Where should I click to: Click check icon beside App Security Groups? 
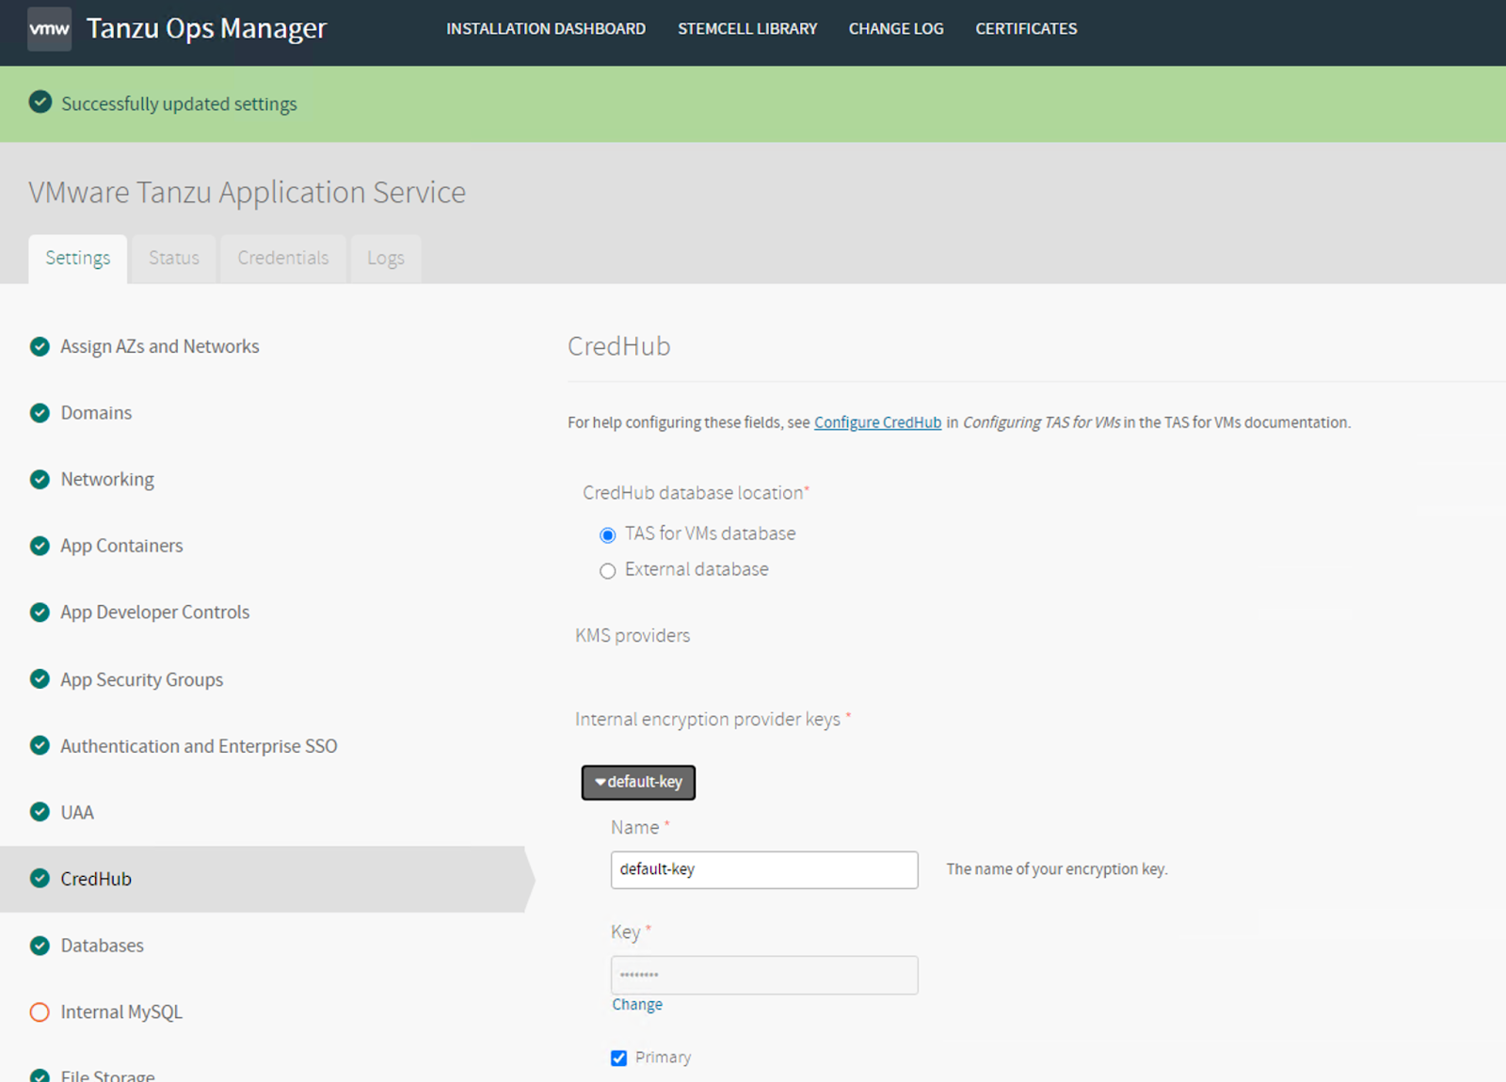tap(40, 678)
